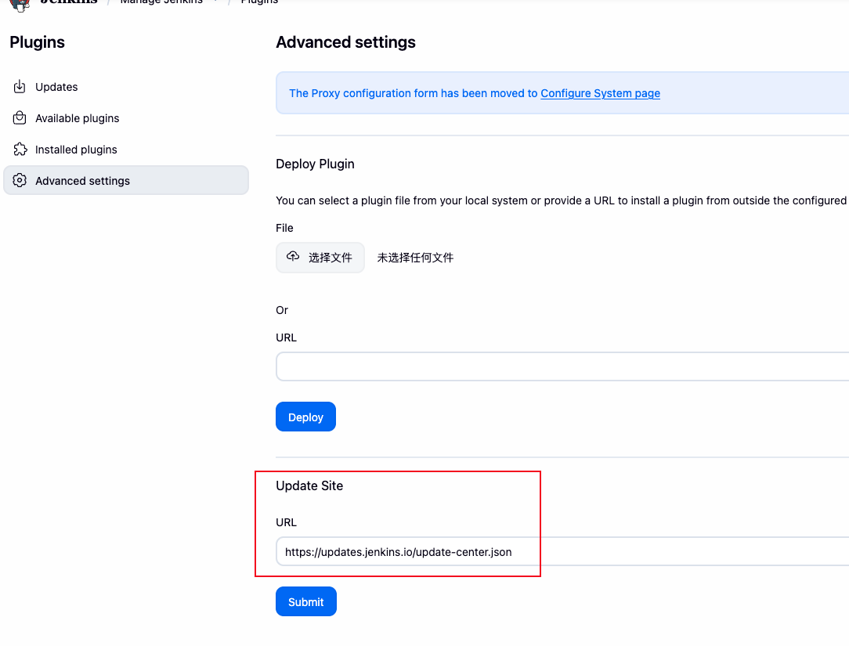This screenshot has height=646, width=849.
Task: Click the Advanced settings page heading
Action: [x=345, y=42]
